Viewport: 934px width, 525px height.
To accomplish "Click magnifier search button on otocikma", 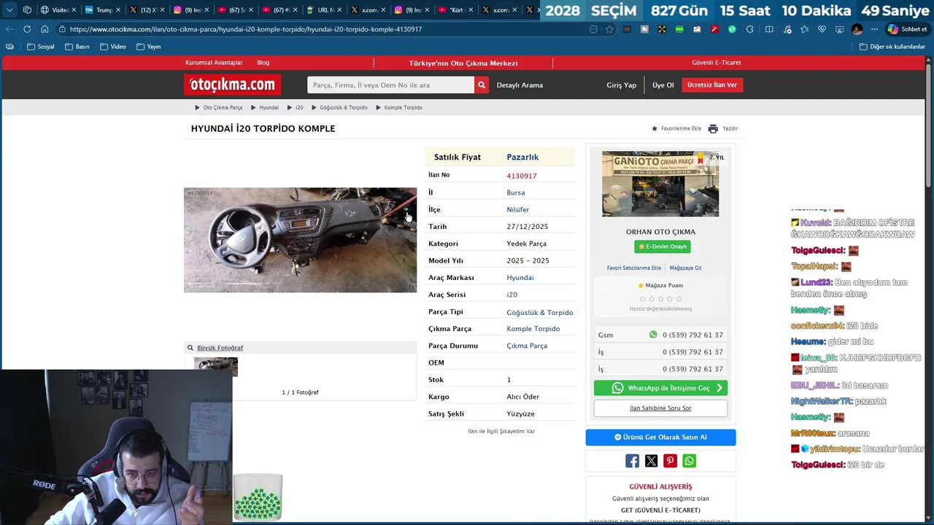I will (x=482, y=85).
